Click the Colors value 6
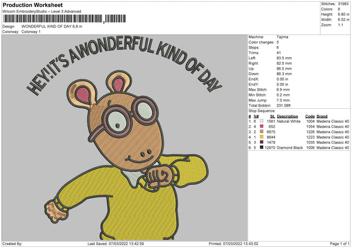 click(339, 9)
